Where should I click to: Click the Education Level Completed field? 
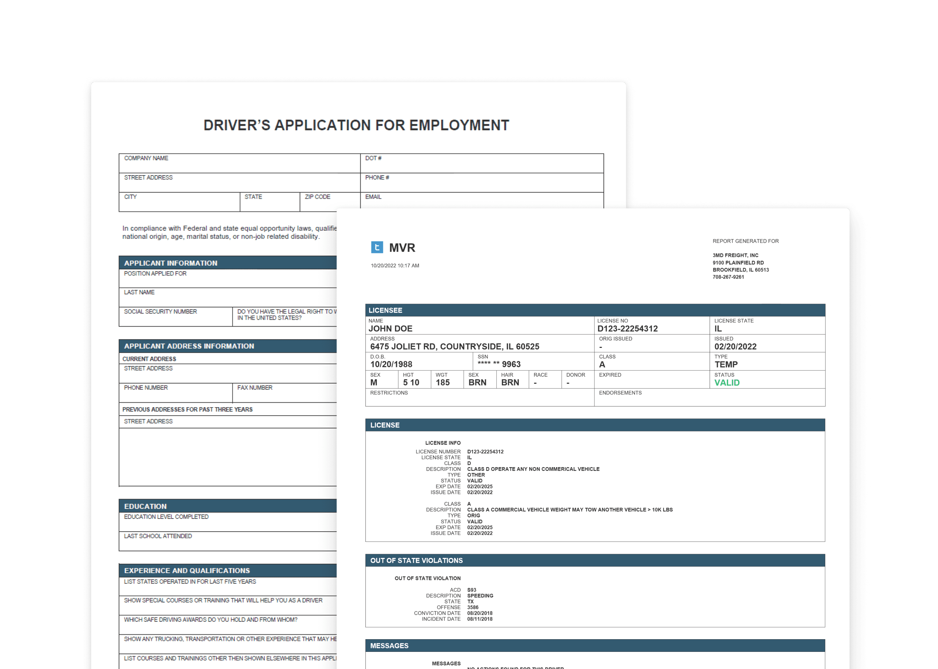228,522
